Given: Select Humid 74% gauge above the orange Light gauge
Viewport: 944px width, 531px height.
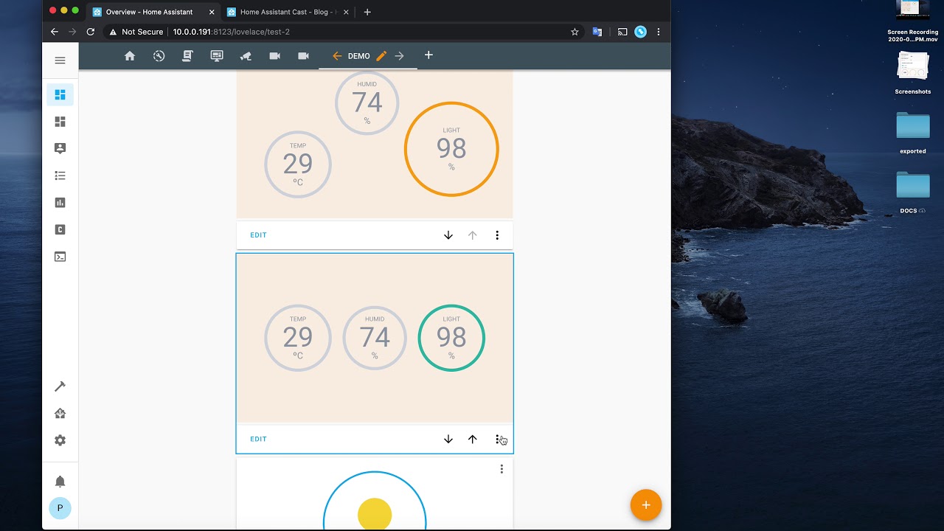Looking at the screenshot, I should (x=367, y=103).
